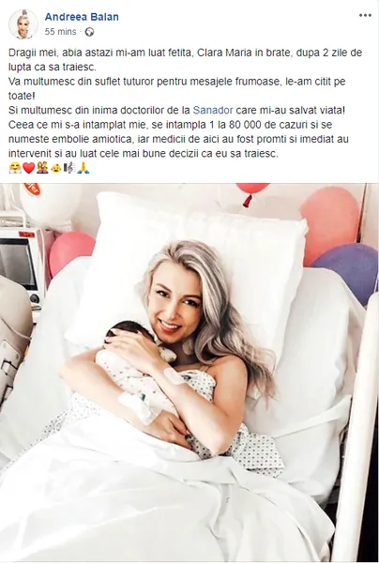Click the couple emoji after the heart
Viewport: 379px width, 563px height.
tap(42, 168)
